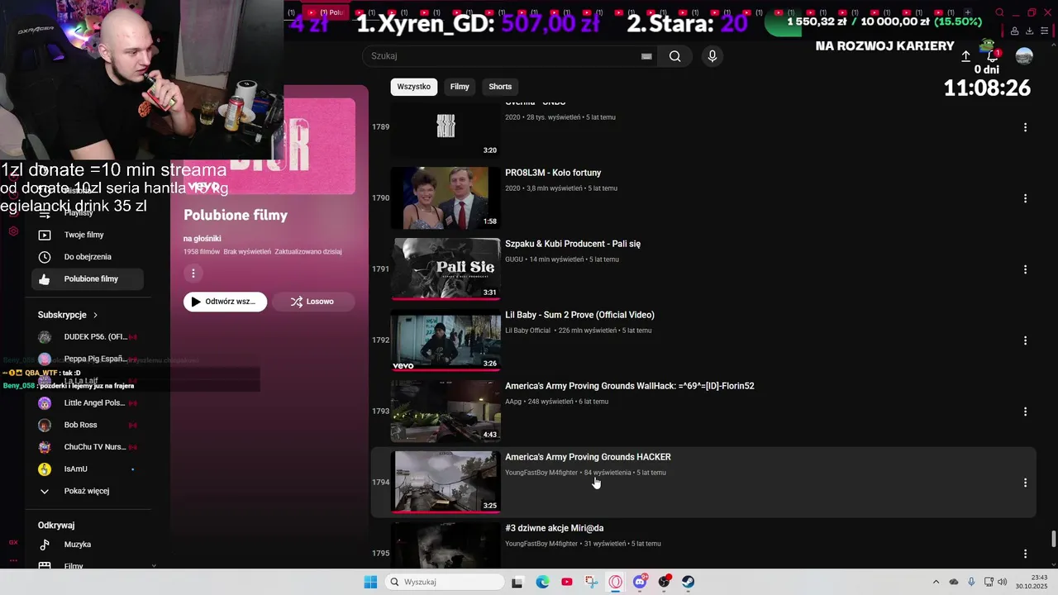Viewport: 1058px width, 595px height.
Task: Show hidden system tray icons
Action: point(936,582)
